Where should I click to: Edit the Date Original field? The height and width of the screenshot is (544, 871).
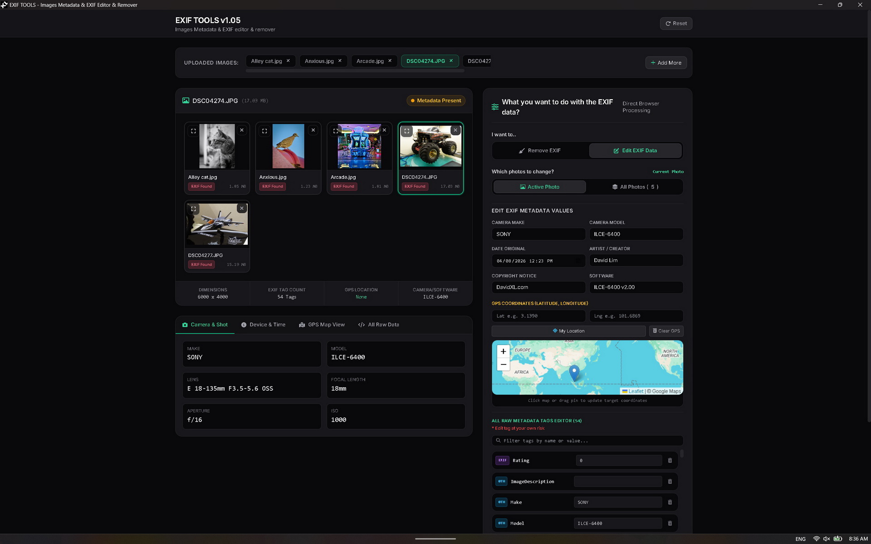(x=538, y=261)
